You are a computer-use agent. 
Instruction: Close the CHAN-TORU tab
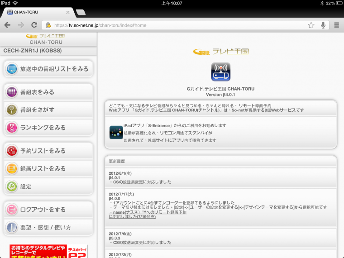click(x=68, y=12)
